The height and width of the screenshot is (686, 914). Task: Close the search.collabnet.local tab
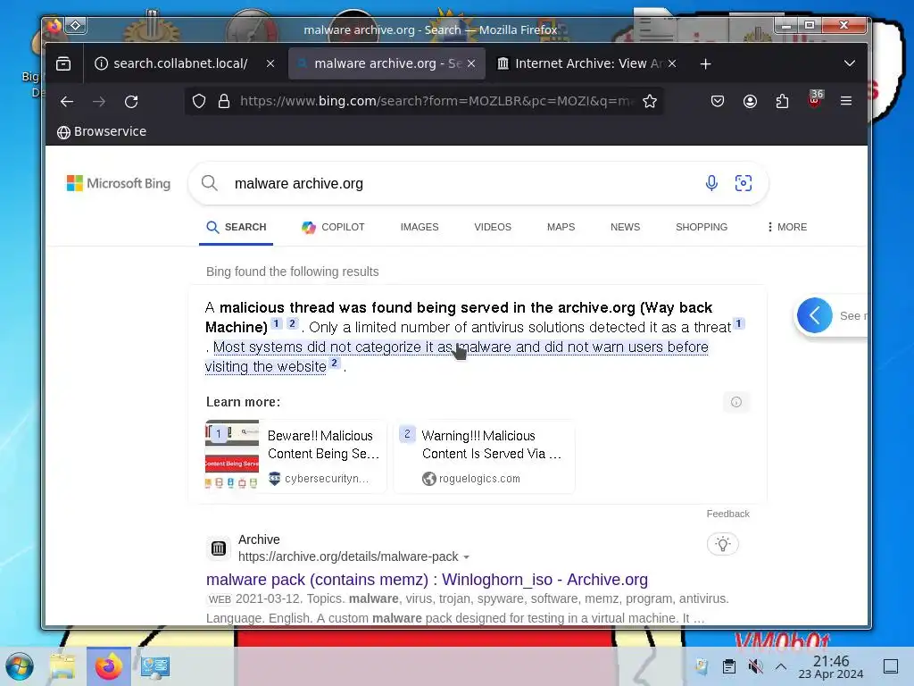(270, 63)
